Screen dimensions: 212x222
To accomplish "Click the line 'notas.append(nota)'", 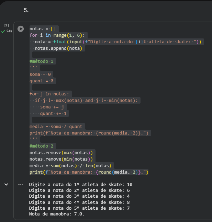I will point(58,48).
